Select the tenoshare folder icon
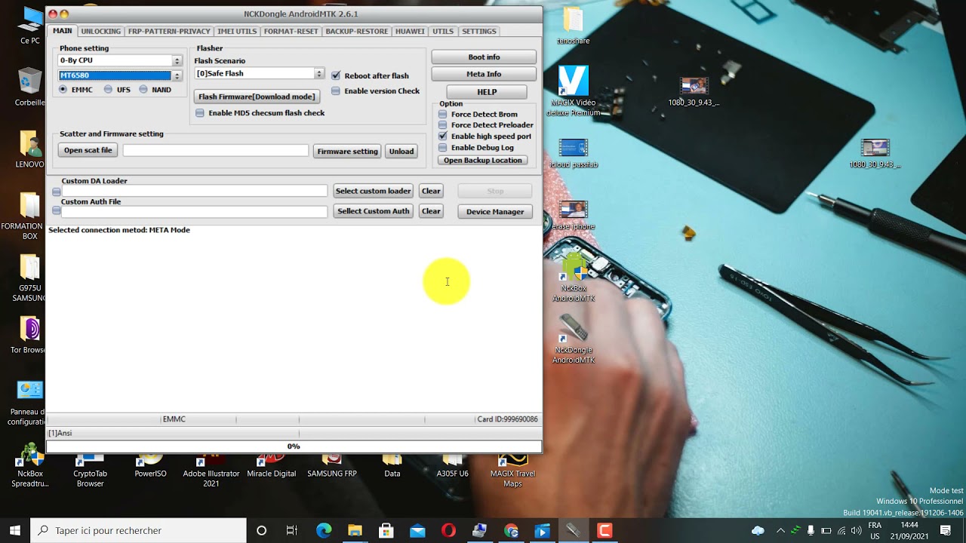 point(574,26)
